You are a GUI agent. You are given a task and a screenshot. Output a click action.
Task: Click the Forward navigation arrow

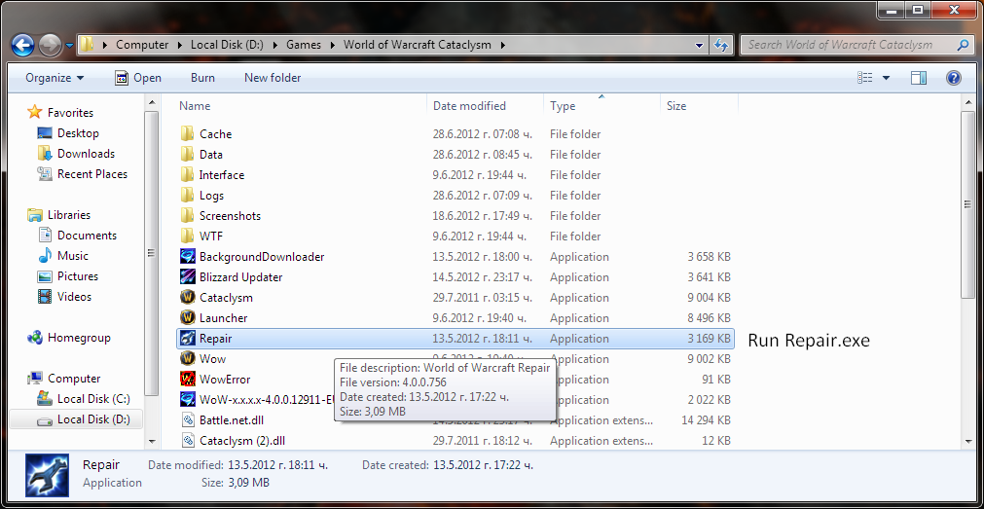(51, 45)
